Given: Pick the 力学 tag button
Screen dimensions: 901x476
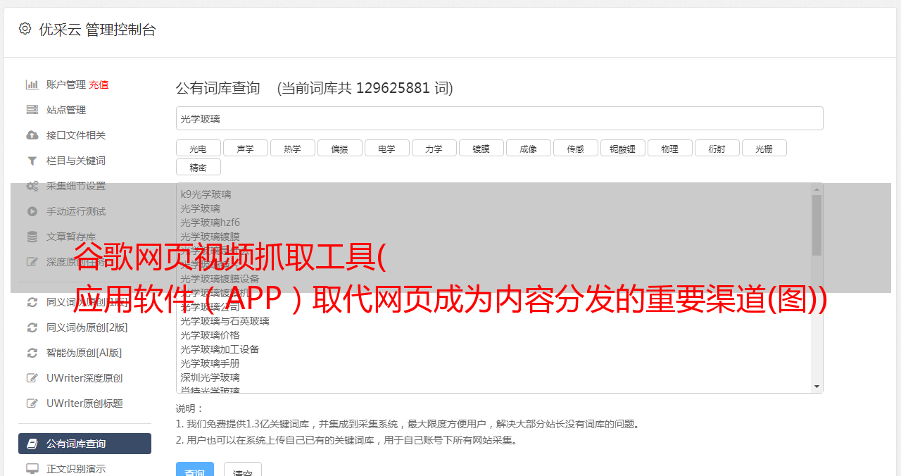Looking at the screenshot, I should (x=434, y=148).
